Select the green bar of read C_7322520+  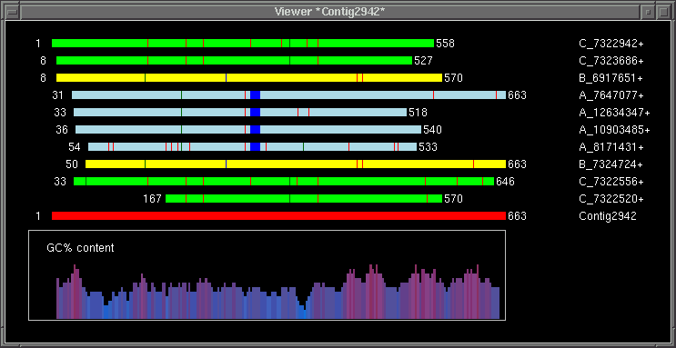[x=304, y=198]
